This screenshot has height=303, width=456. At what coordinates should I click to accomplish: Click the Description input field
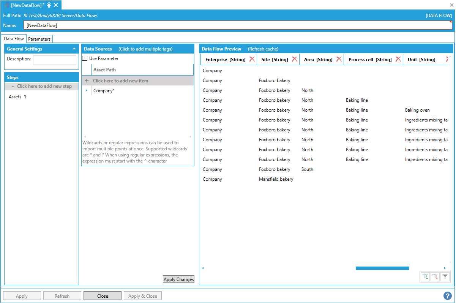pyautogui.click(x=55, y=60)
